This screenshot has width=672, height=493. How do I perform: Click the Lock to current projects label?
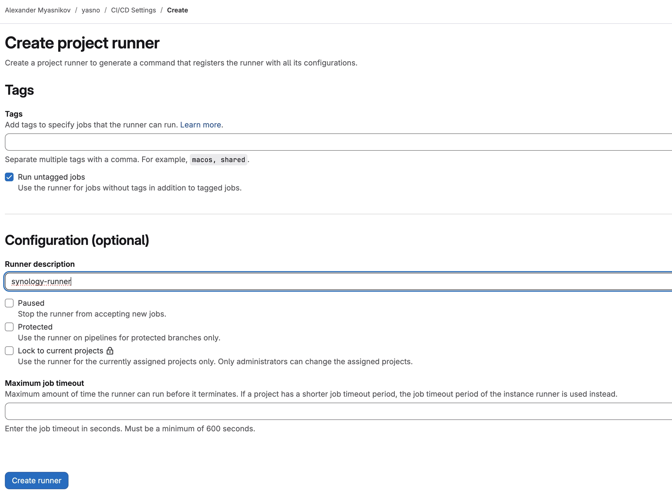coord(60,351)
